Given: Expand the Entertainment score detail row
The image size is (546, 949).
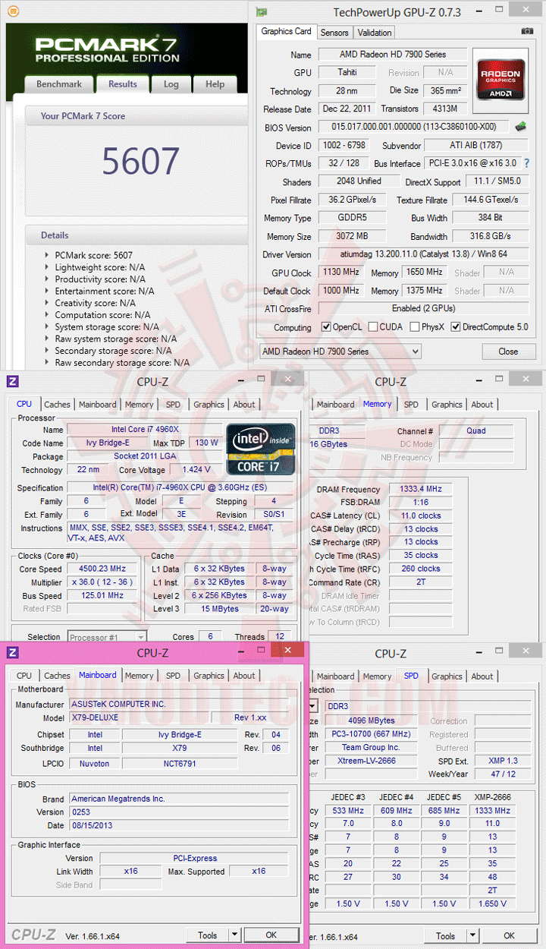Looking at the screenshot, I should click(x=47, y=291).
